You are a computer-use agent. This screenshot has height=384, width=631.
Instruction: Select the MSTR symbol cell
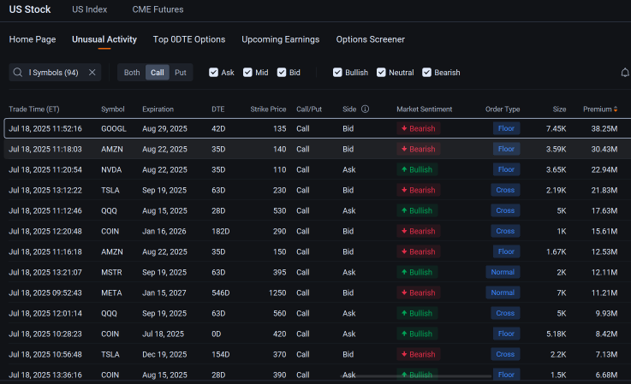pos(111,272)
